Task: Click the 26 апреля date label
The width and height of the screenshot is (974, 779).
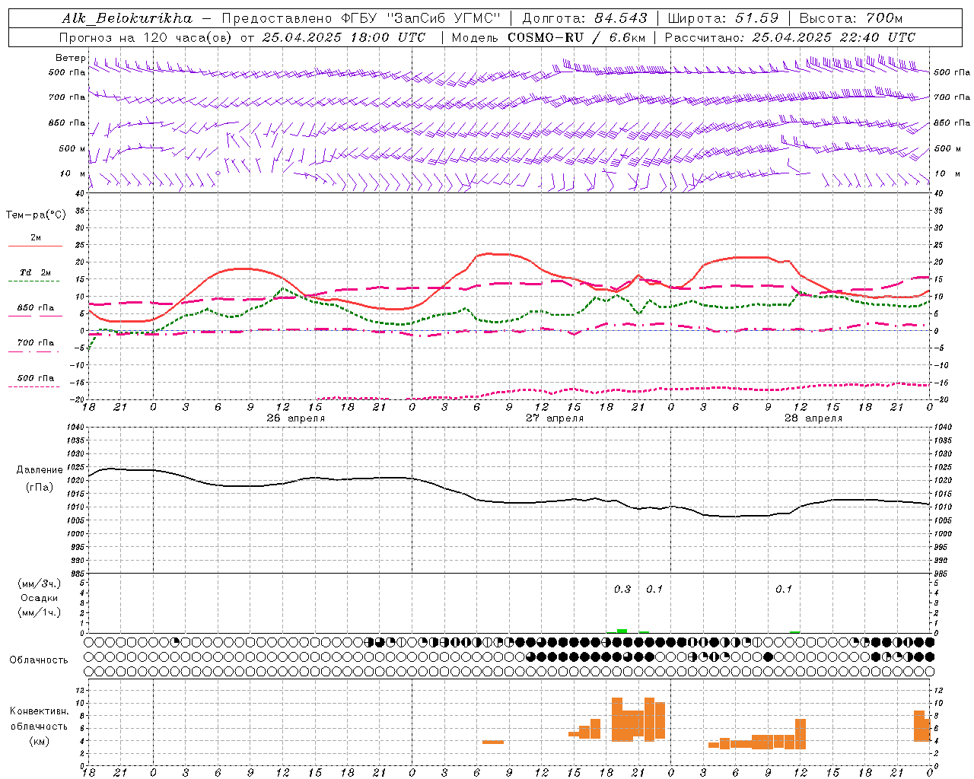Action: click(x=295, y=418)
